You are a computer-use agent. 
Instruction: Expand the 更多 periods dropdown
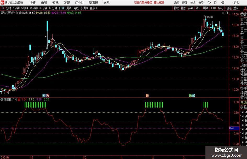coord(94,8)
